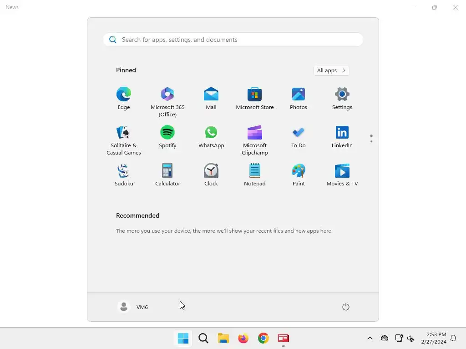Open the VM6 user account menu

[133, 307]
